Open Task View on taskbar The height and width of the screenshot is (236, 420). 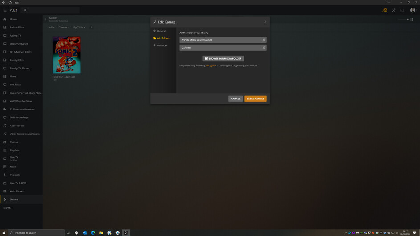(x=68, y=233)
